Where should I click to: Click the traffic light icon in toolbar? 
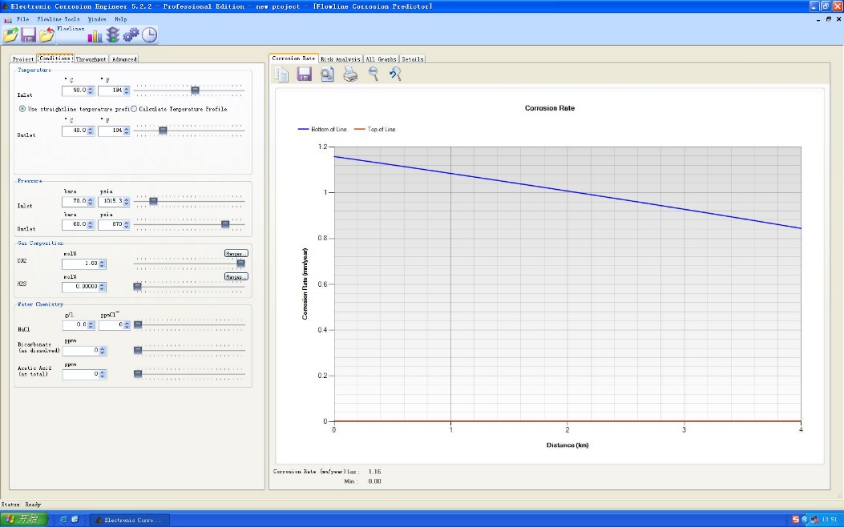[x=113, y=35]
